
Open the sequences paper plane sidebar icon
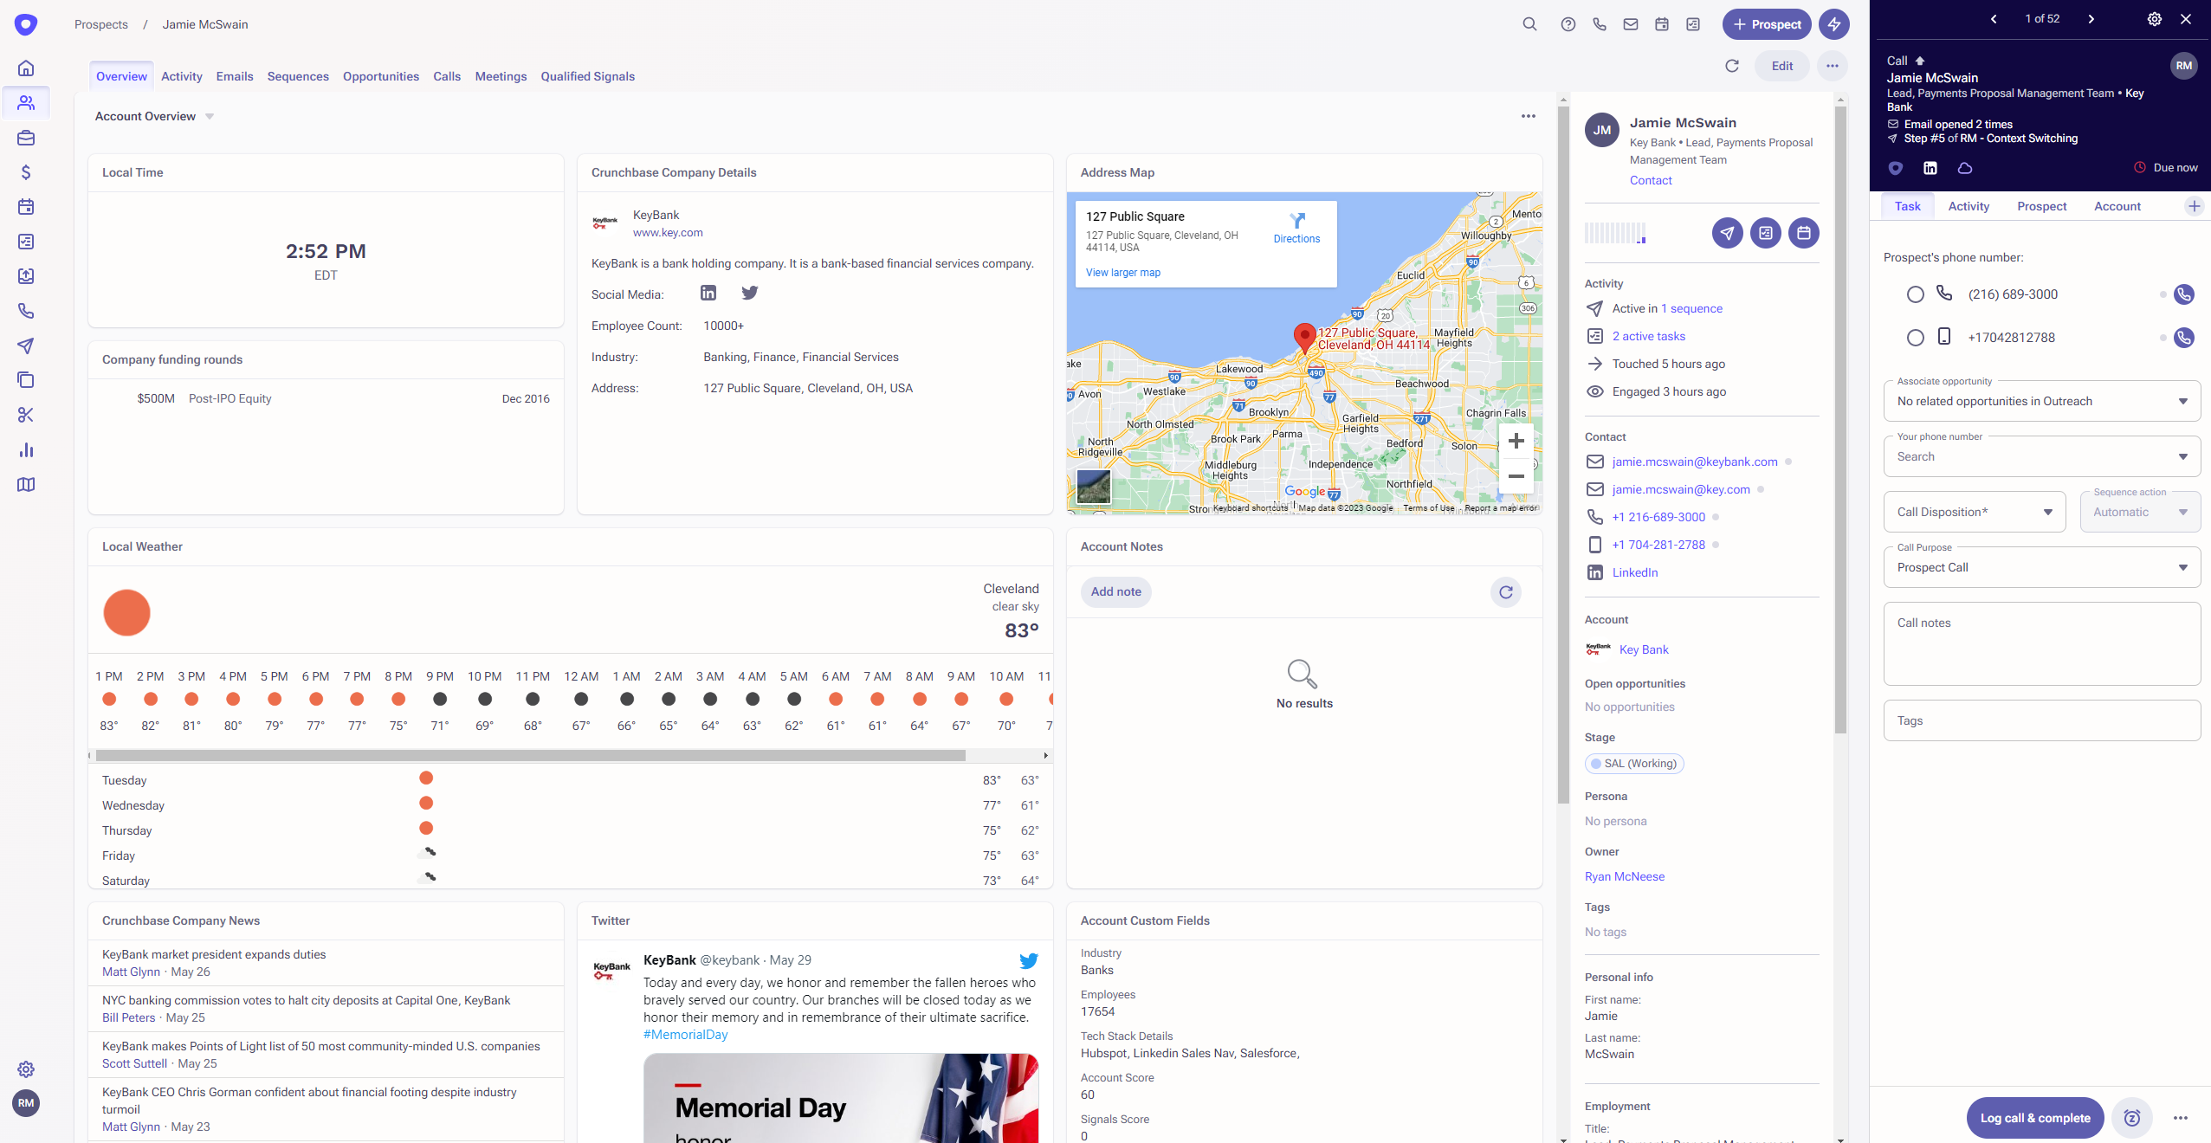(26, 345)
